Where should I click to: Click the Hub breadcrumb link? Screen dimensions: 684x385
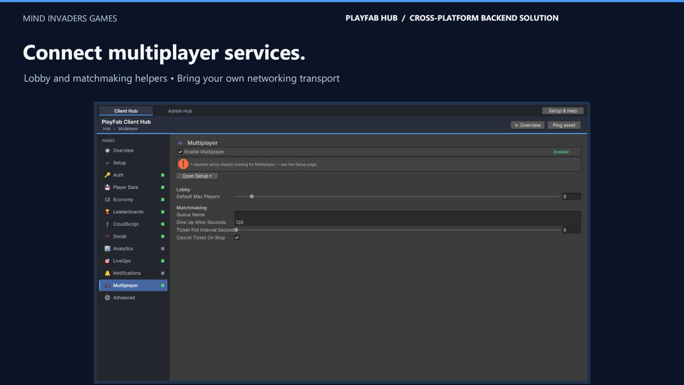107,129
